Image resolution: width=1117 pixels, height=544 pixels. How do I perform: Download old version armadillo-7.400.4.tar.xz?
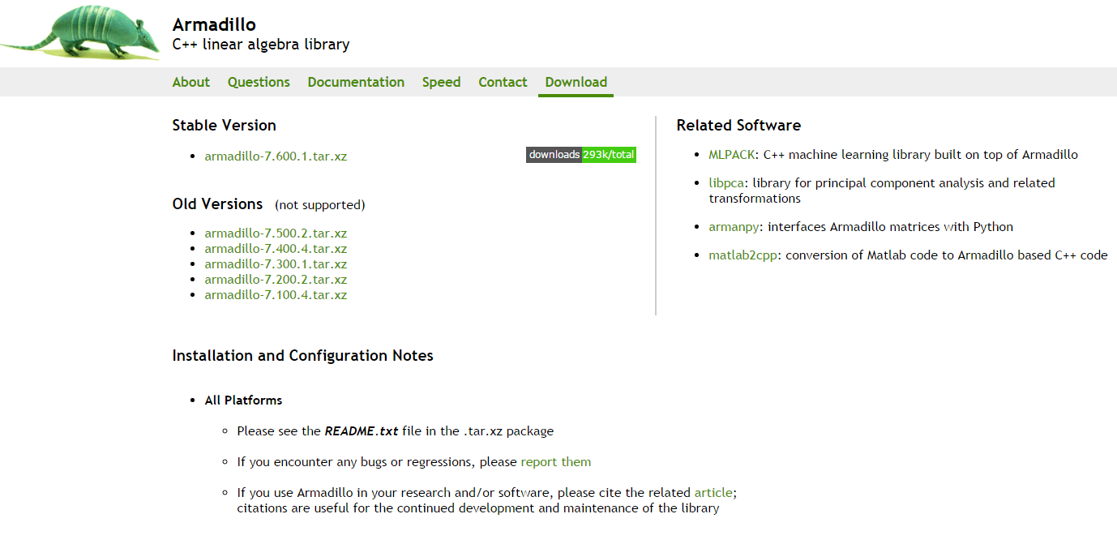point(276,249)
